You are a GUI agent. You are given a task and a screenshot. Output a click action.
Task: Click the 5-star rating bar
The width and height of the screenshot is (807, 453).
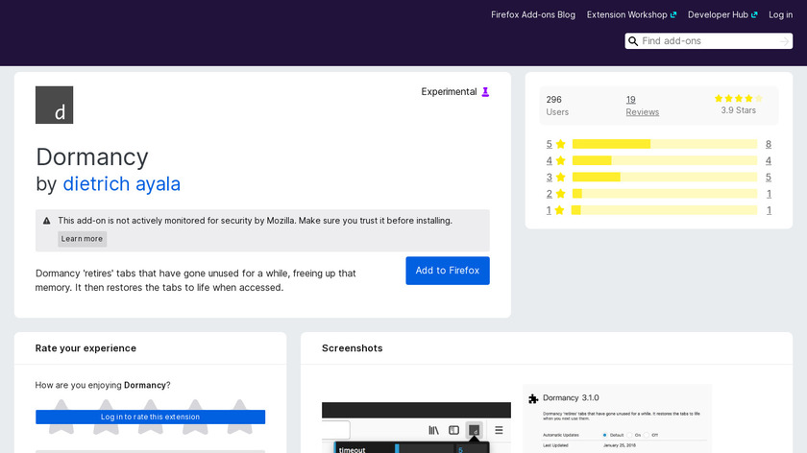click(664, 144)
